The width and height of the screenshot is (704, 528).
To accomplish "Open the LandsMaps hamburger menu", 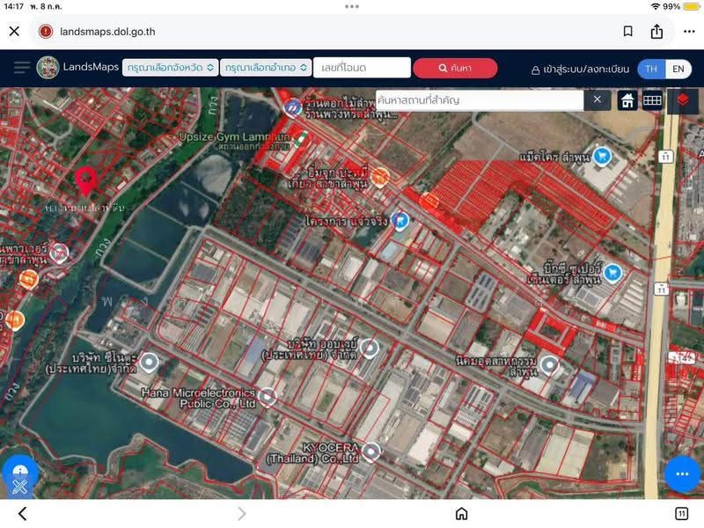I will [x=21, y=68].
